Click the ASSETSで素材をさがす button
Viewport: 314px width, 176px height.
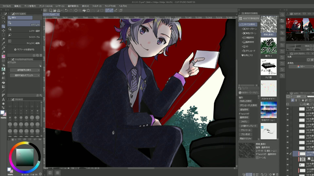[249, 18]
